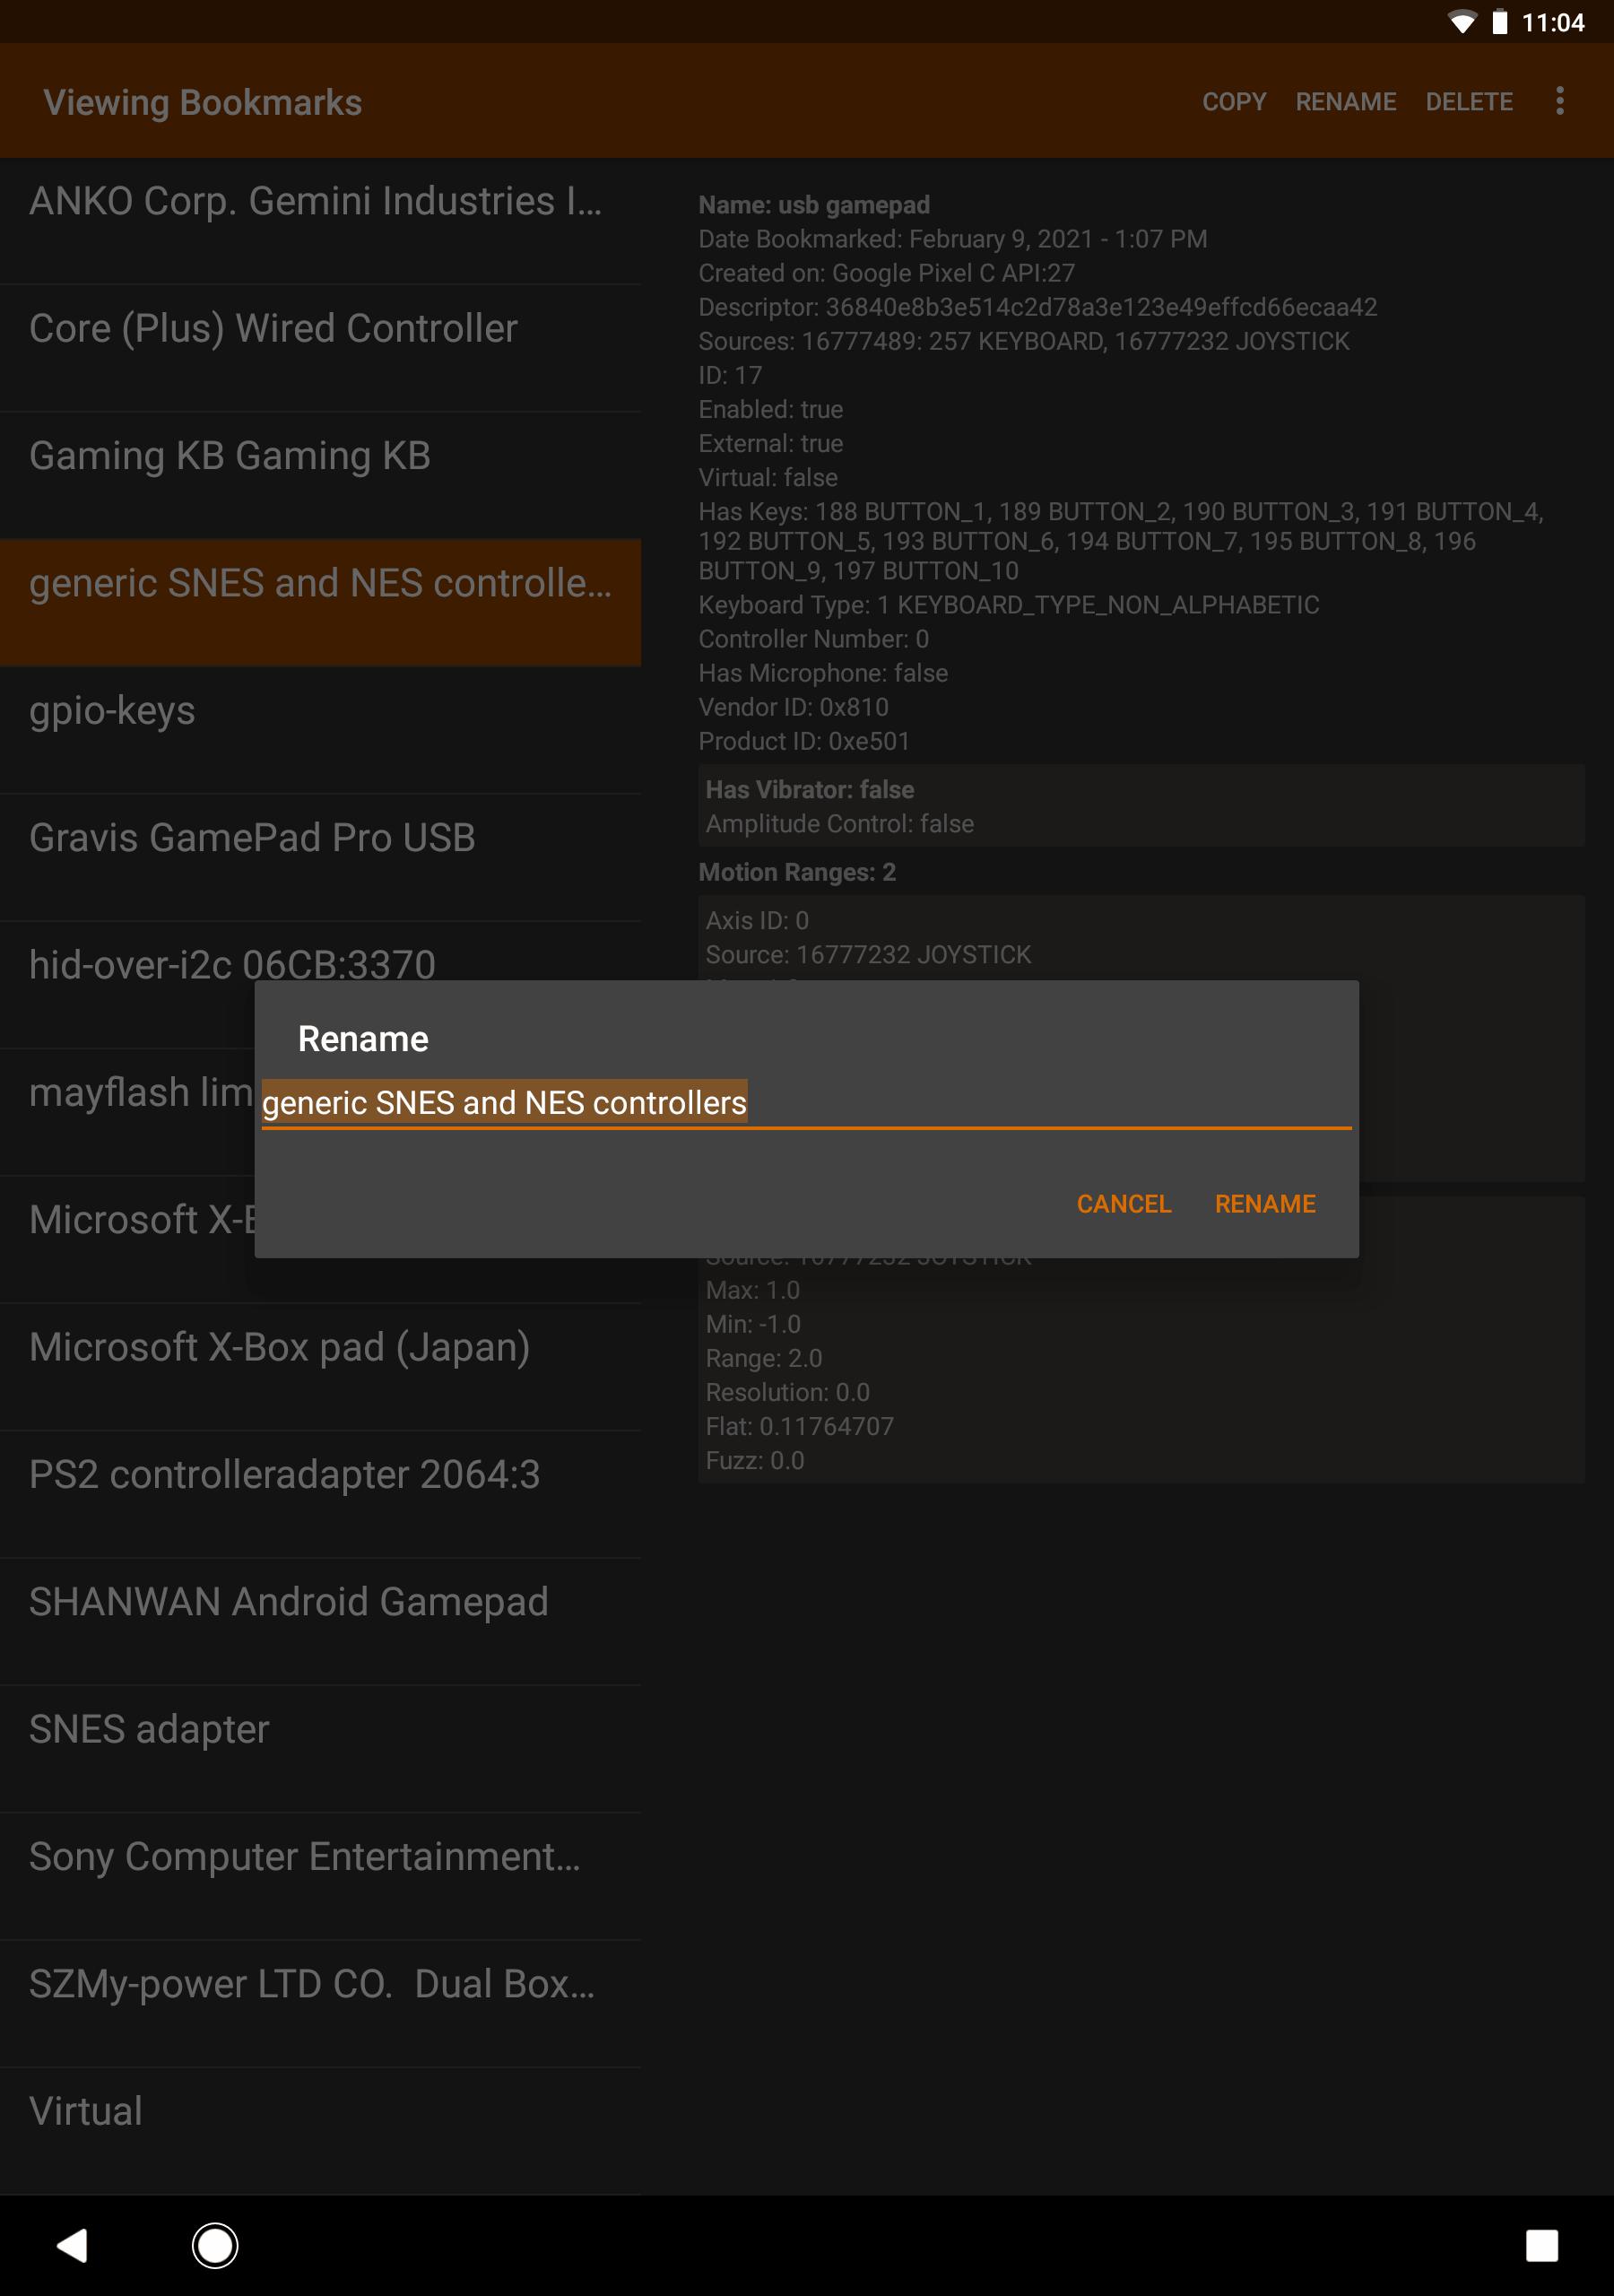Click the Has Vibrator: false heading
Viewport: 1614px width, 2296px height.
[810, 789]
